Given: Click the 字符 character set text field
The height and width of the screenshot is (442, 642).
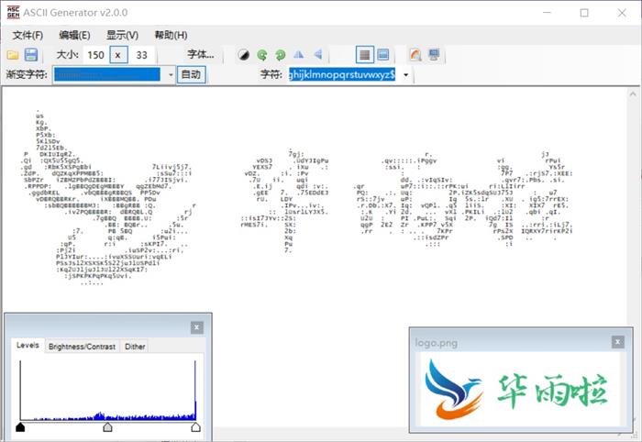Looking at the screenshot, I should click(342, 75).
